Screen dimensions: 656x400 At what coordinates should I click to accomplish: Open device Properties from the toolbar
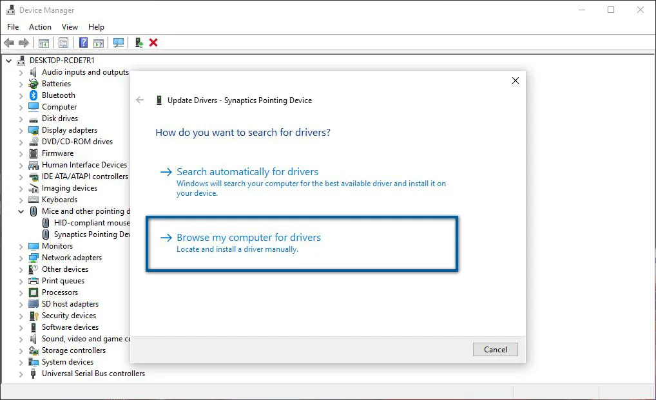coord(63,43)
